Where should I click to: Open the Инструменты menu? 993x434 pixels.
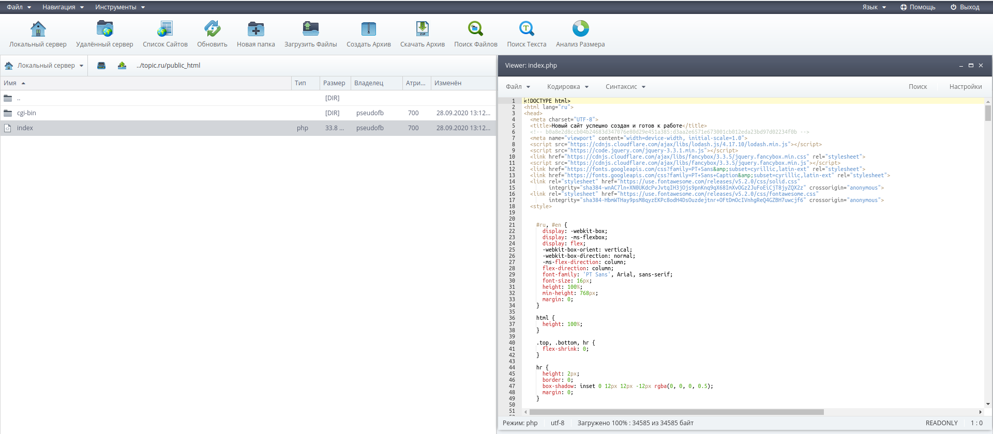pos(119,7)
